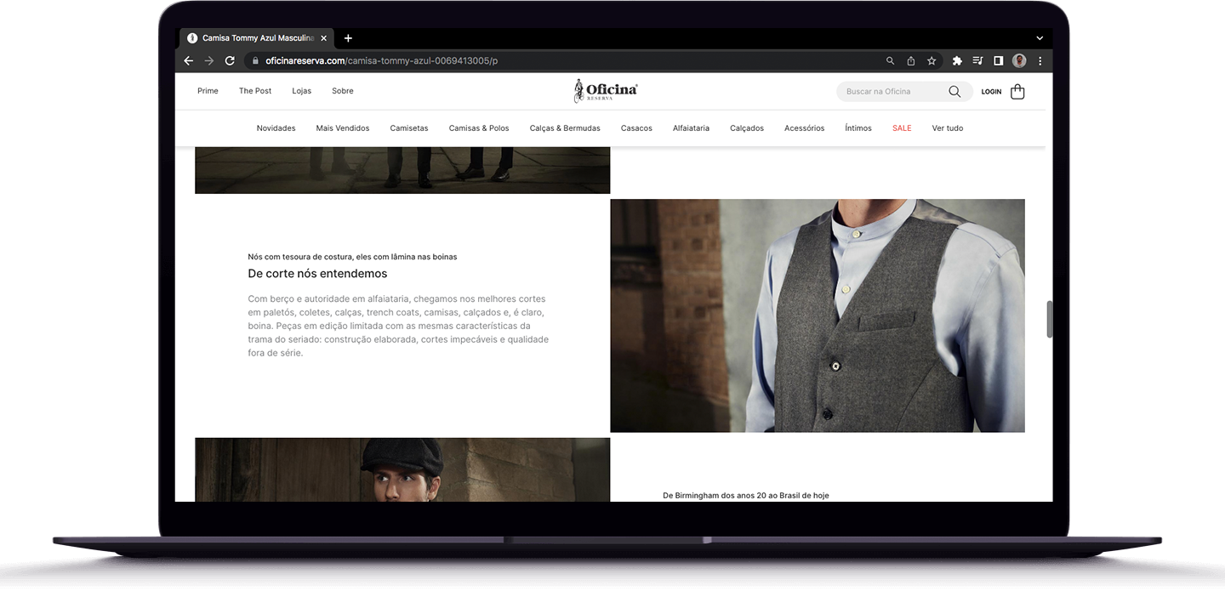Image resolution: width=1225 pixels, height=591 pixels.
Task: Open the Sobre link
Action: pyautogui.click(x=343, y=91)
